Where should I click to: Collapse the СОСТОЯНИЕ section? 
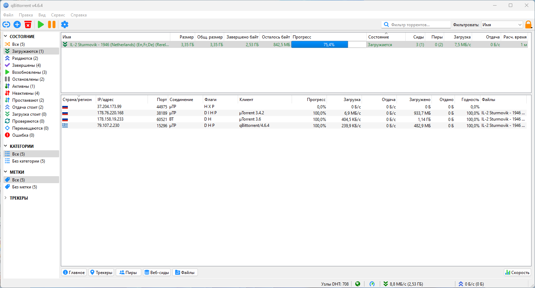pyautogui.click(x=6, y=36)
